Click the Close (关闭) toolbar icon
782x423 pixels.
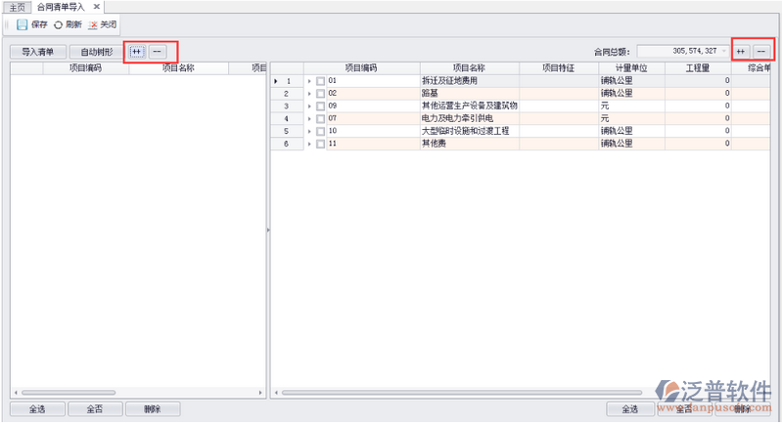pyautogui.click(x=93, y=23)
